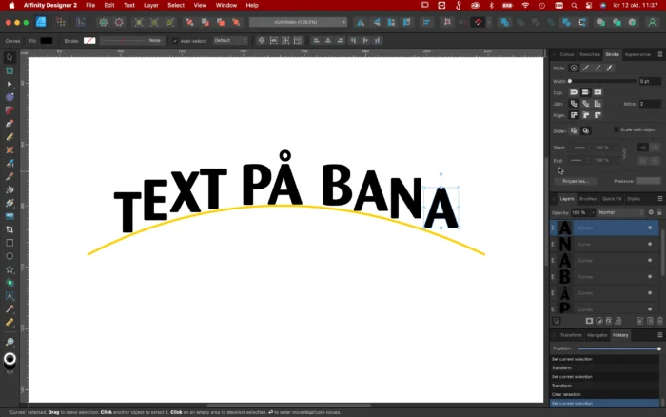Switch to the Swatches tab
Screen dimensions: 666x417
tap(590, 54)
